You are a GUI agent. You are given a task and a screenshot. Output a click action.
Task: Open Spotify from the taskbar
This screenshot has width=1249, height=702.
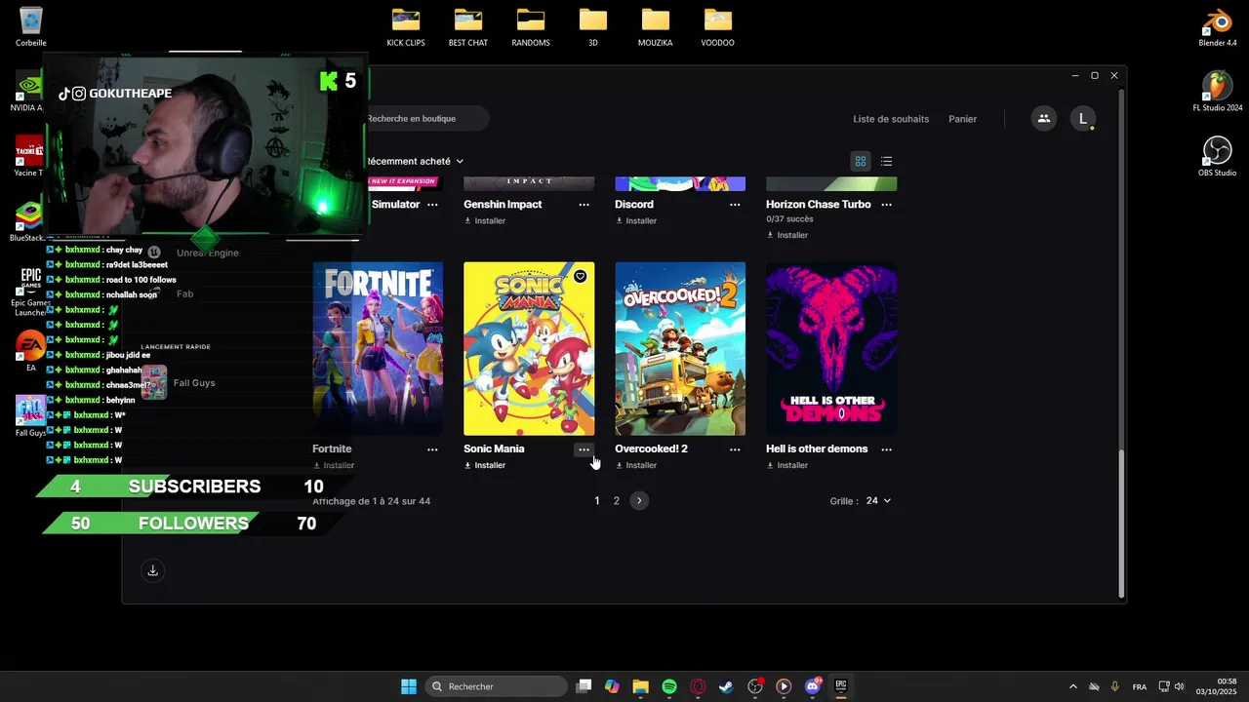(669, 686)
